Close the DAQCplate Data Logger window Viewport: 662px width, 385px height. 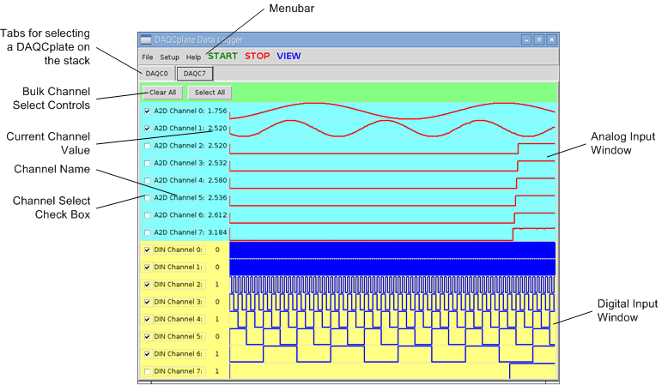(x=552, y=40)
